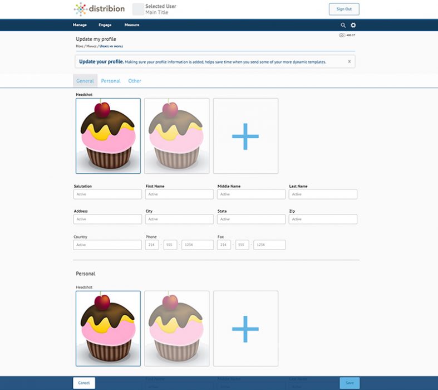Click the selected user avatar placeholder
The width and height of the screenshot is (438, 390).
click(x=137, y=9)
